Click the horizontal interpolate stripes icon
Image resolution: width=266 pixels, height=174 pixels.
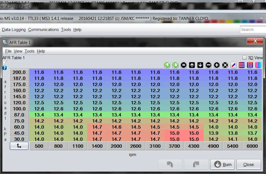pos(242,65)
